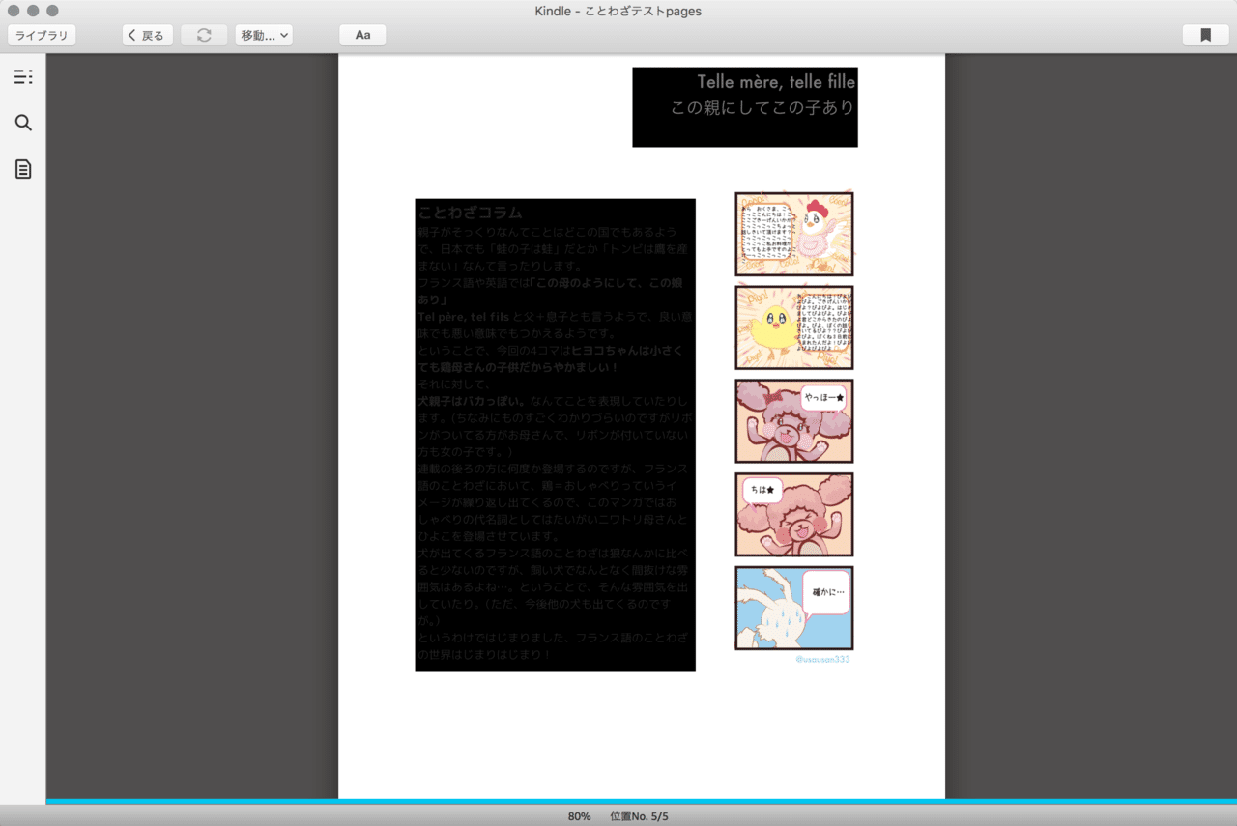Click the ちは poodle comic panel

coord(794,515)
